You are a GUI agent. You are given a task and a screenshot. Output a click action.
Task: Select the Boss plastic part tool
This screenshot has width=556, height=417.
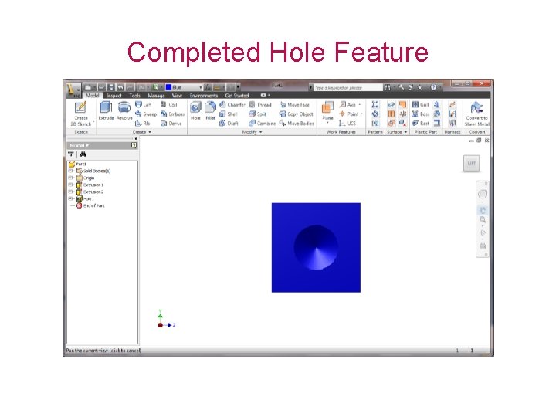pos(421,114)
